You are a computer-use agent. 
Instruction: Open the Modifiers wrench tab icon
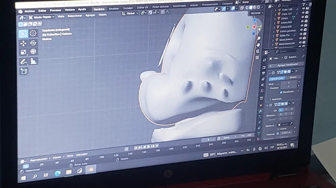(x=261, y=111)
